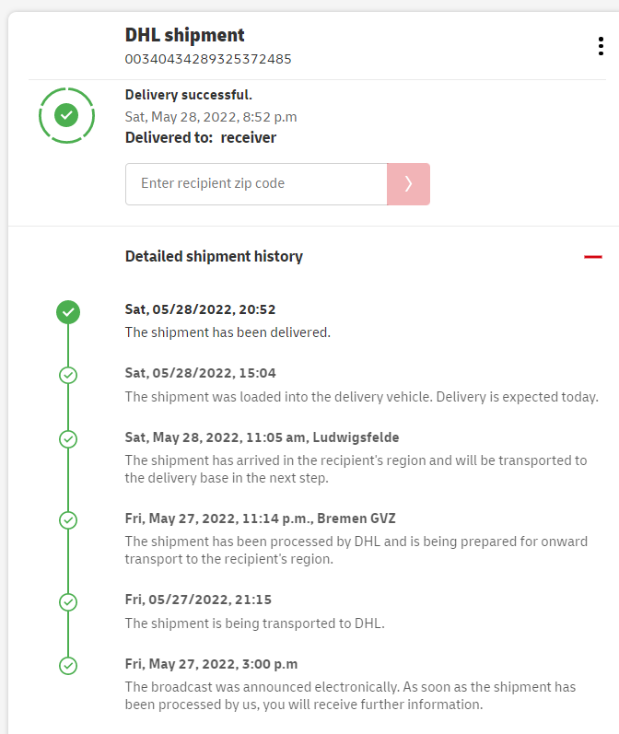The height and width of the screenshot is (734, 619).
Task: Click the shipment tracking number 00340434289325372485
Action: tap(208, 59)
